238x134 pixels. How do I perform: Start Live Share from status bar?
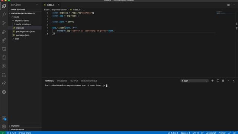point(25,133)
